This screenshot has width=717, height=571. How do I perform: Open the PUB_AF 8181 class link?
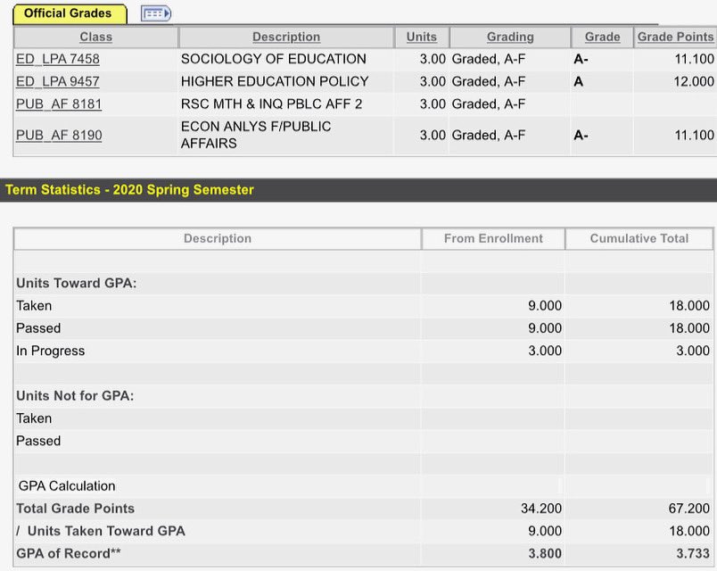tap(59, 104)
